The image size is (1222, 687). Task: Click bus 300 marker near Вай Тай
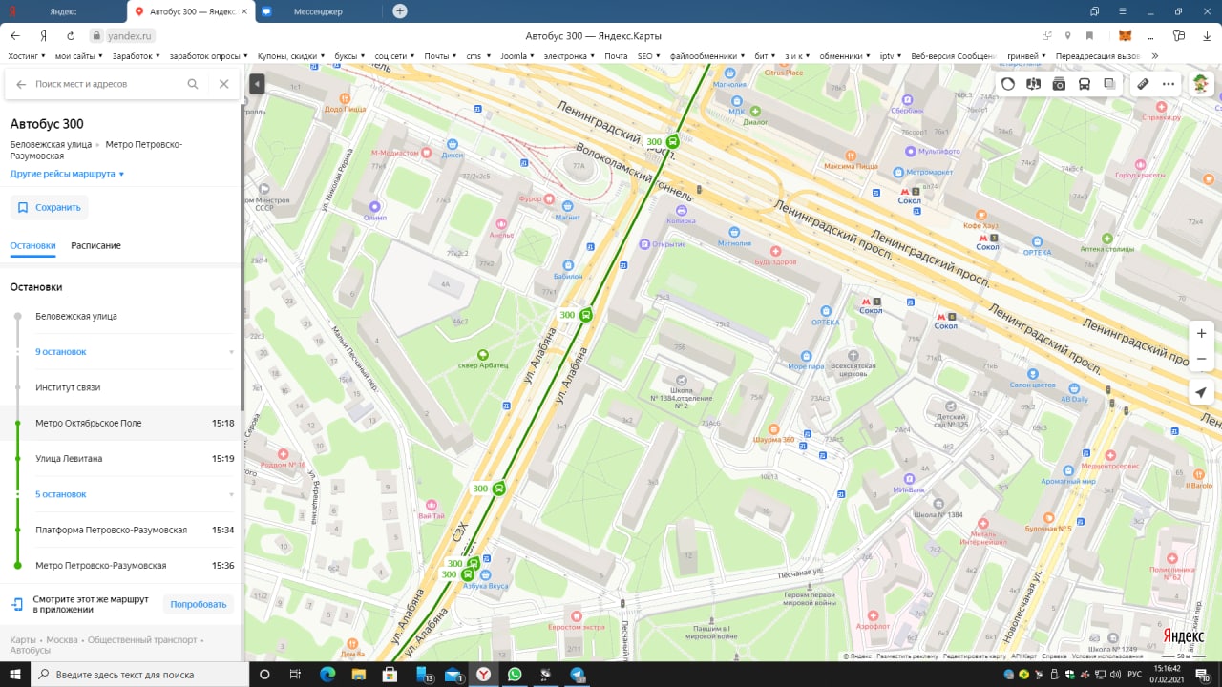pyautogui.click(x=499, y=489)
